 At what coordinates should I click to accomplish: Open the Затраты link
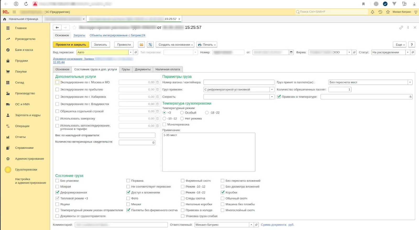coord(79,35)
